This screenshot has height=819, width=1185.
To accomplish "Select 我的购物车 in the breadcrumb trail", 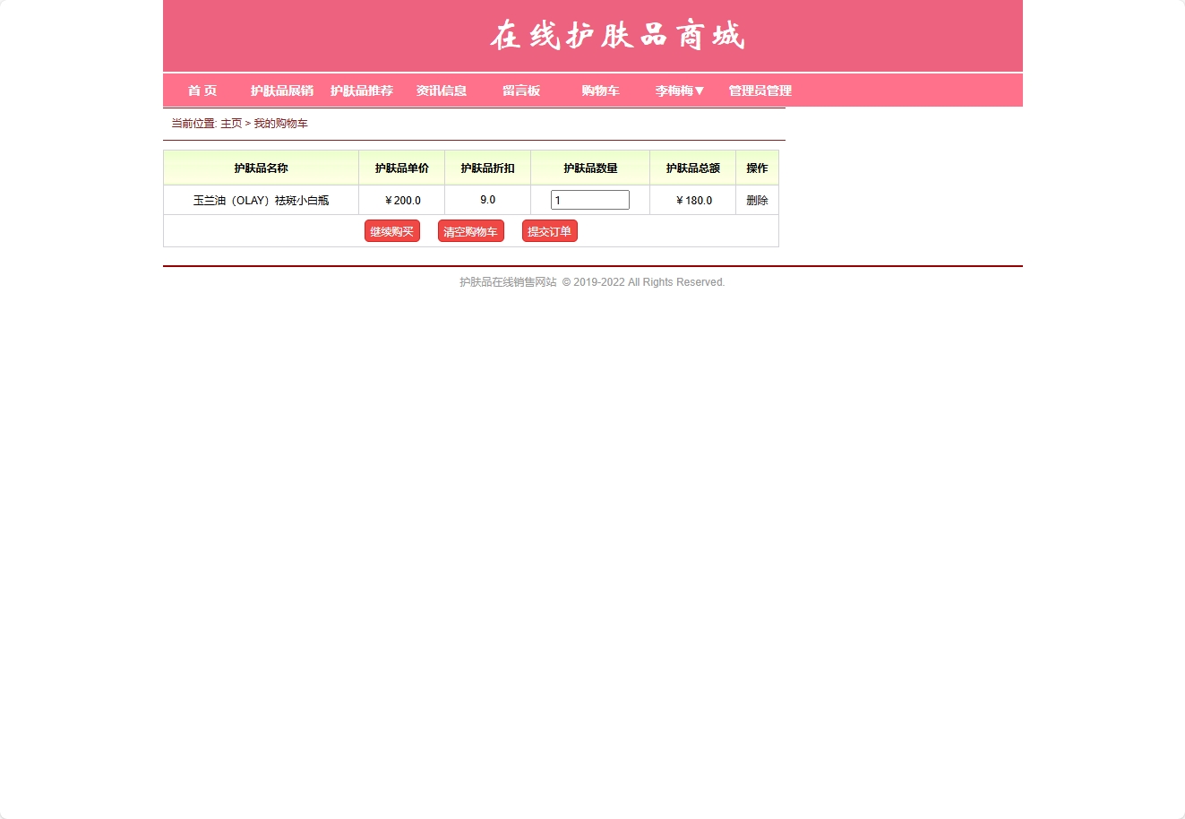I will point(279,123).
